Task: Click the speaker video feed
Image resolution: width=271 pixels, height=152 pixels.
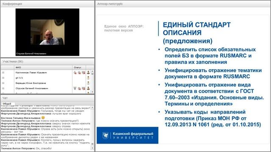Action: (x=47, y=32)
